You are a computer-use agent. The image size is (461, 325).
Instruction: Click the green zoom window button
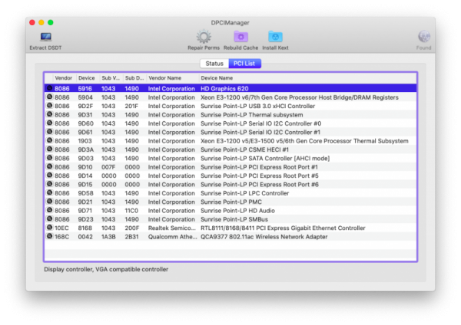(x=61, y=23)
